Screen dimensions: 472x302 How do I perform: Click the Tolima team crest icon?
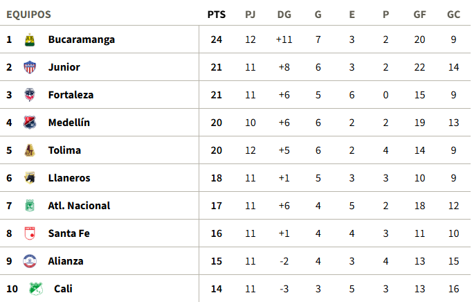[x=29, y=150]
